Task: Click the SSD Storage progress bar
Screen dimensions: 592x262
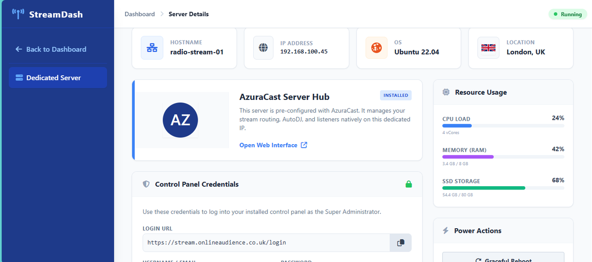Action: click(x=503, y=188)
